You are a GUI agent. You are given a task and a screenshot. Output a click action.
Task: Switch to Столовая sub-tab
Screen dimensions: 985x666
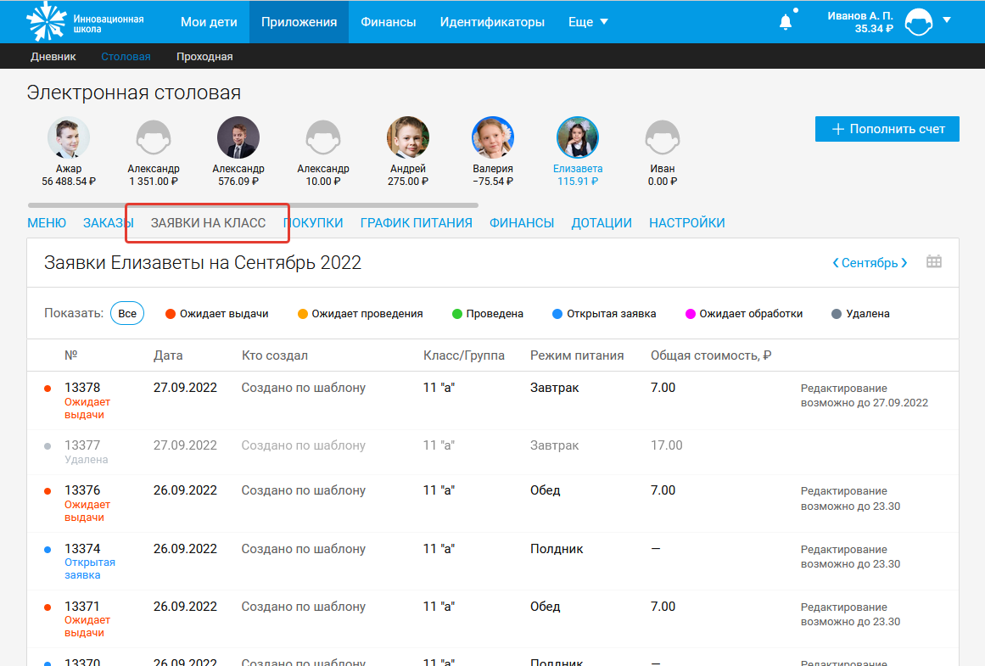pos(126,57)
